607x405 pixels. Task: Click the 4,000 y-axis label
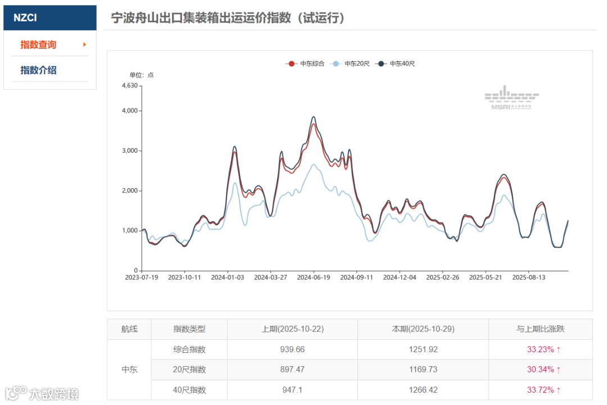pos(130,111)
